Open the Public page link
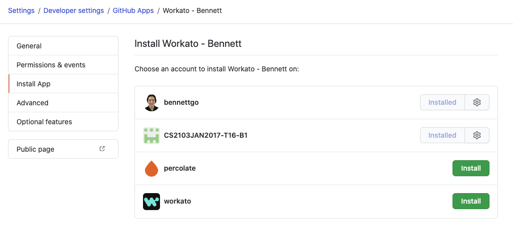Viewport: 513px width, 246px height. tap(35, 149)
